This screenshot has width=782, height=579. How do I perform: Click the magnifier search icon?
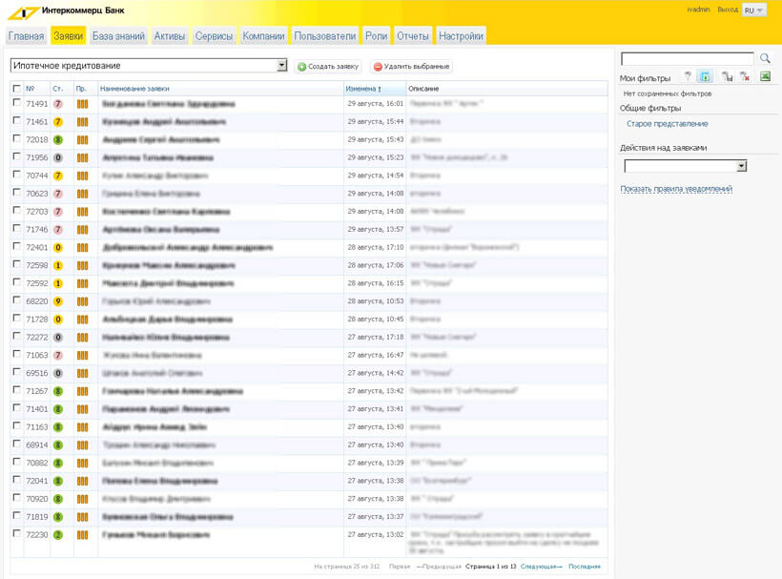[x=765, y=59]
